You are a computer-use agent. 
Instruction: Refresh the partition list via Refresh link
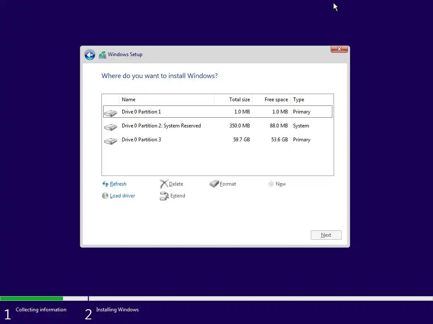(118, 184)
